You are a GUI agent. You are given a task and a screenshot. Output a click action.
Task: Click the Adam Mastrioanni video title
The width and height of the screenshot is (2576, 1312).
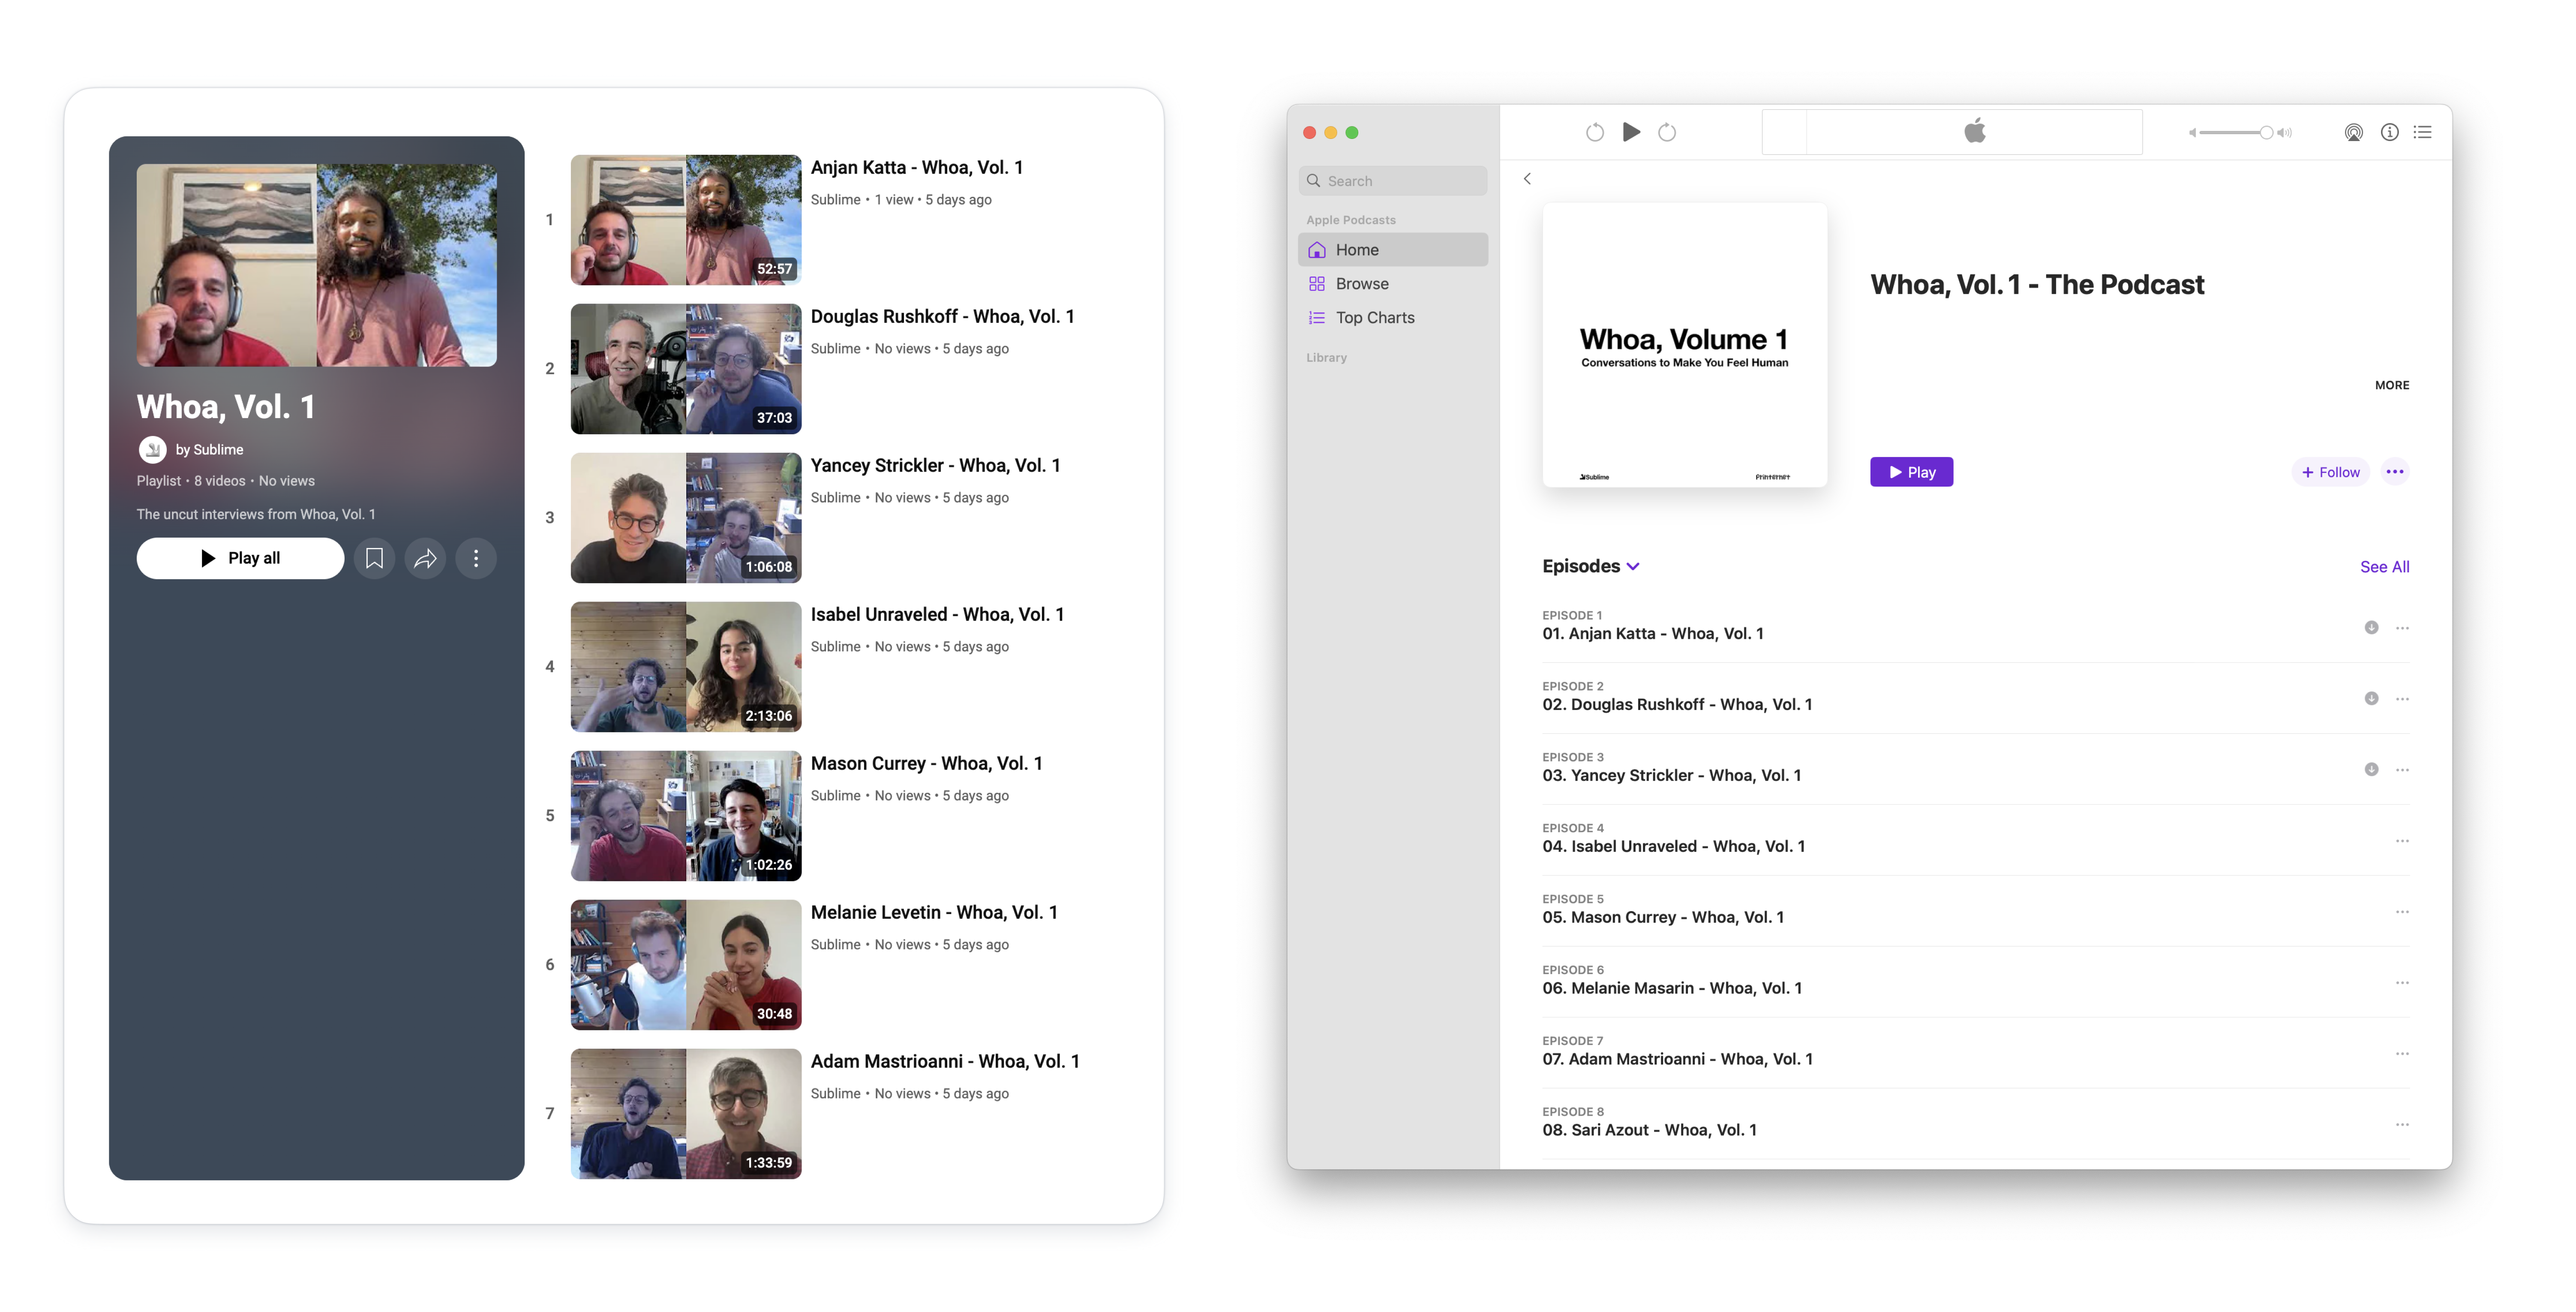[945, 1062]
